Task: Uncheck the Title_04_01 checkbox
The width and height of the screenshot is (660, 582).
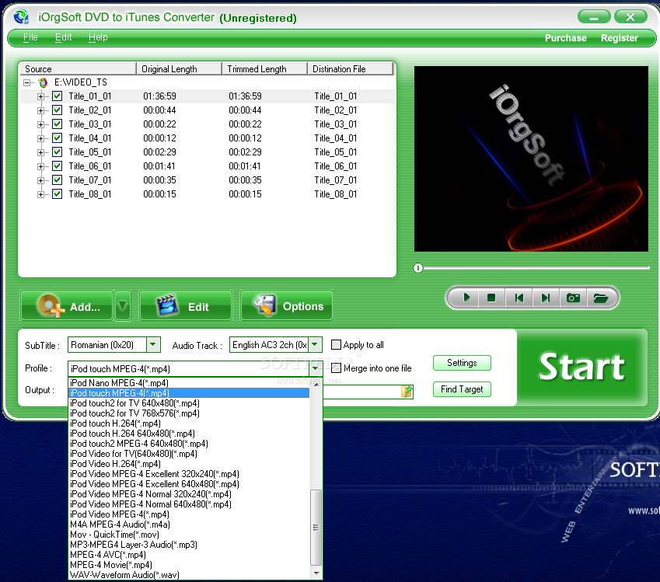Action: point(58,138)
